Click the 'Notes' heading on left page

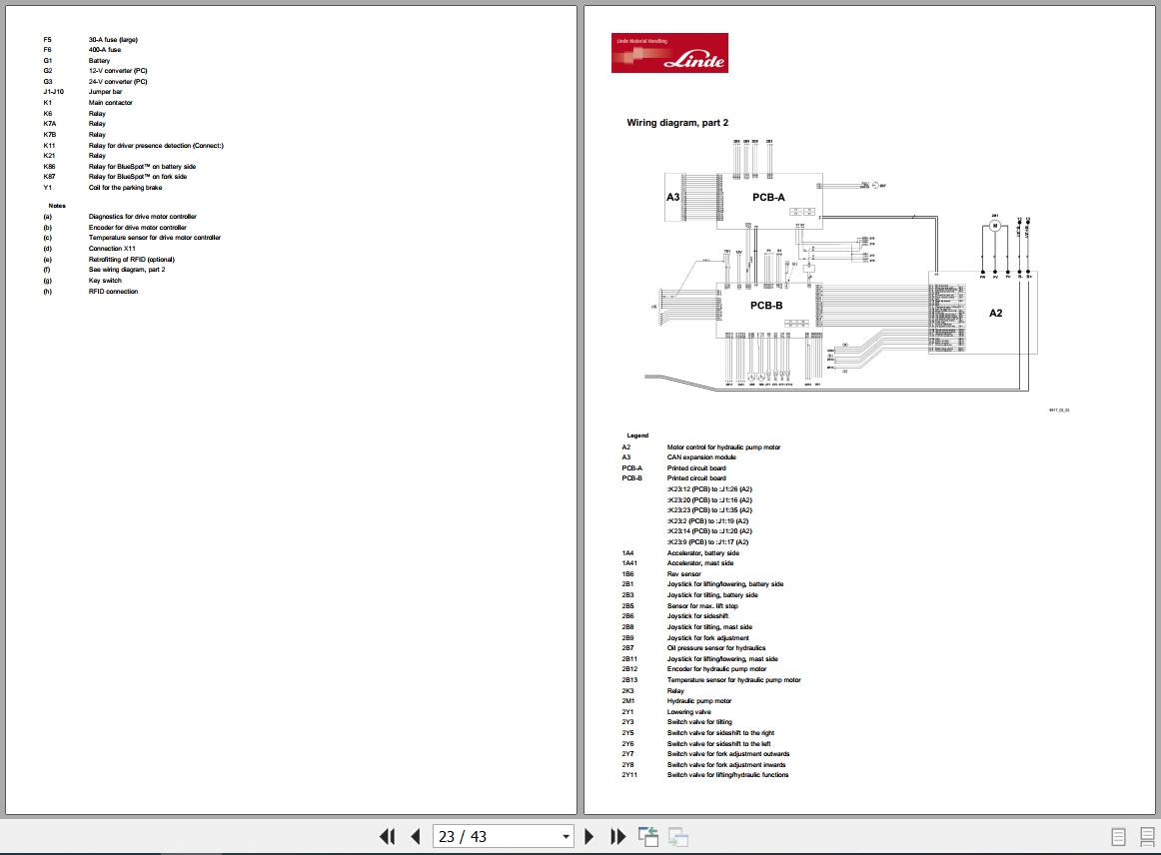(x=56, y=206)
